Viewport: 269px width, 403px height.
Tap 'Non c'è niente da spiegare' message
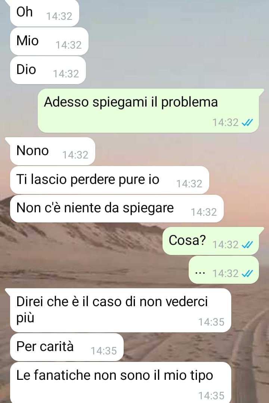pyautogui.click(x=117, y=209)
